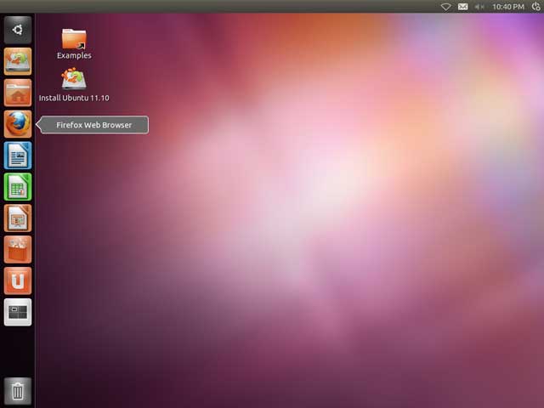Click the Install Ubuntu 11.10 label text
This screenshot has height=408, width=544.
pos(74,99)
